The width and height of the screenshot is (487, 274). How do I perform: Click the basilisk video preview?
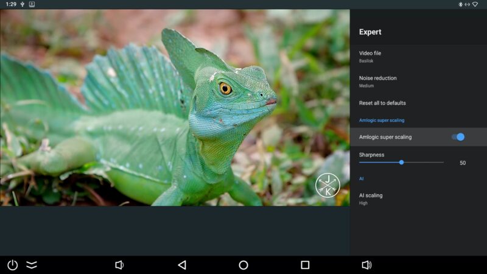[x=175, y=108]
